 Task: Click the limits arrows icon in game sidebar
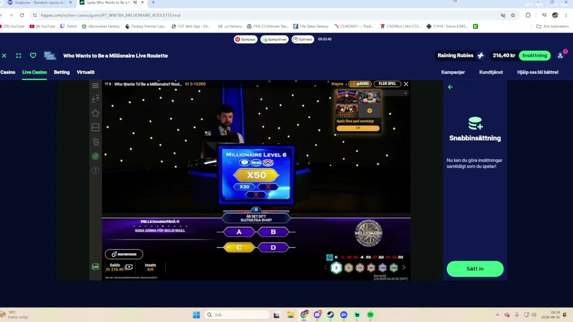click(x=95, y=99)
